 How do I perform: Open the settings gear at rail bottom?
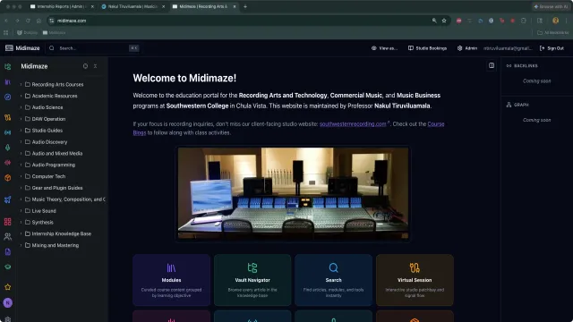click(x=8, y=318)
